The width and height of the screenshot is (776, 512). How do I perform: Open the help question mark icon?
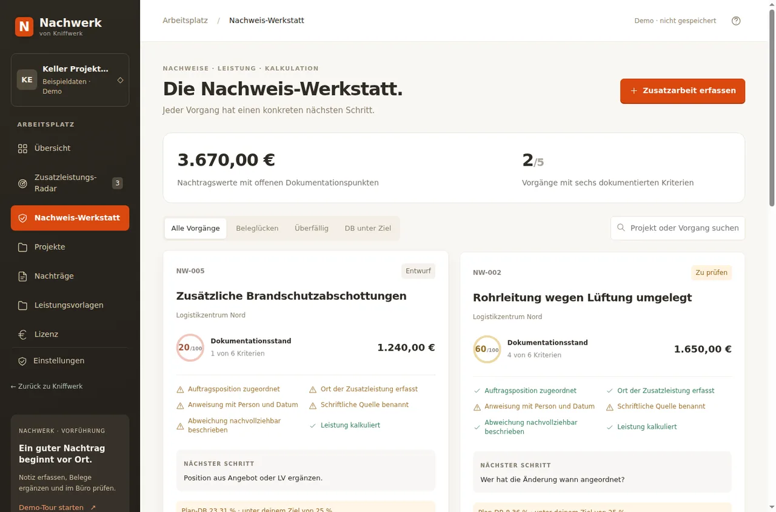[736, 21]
